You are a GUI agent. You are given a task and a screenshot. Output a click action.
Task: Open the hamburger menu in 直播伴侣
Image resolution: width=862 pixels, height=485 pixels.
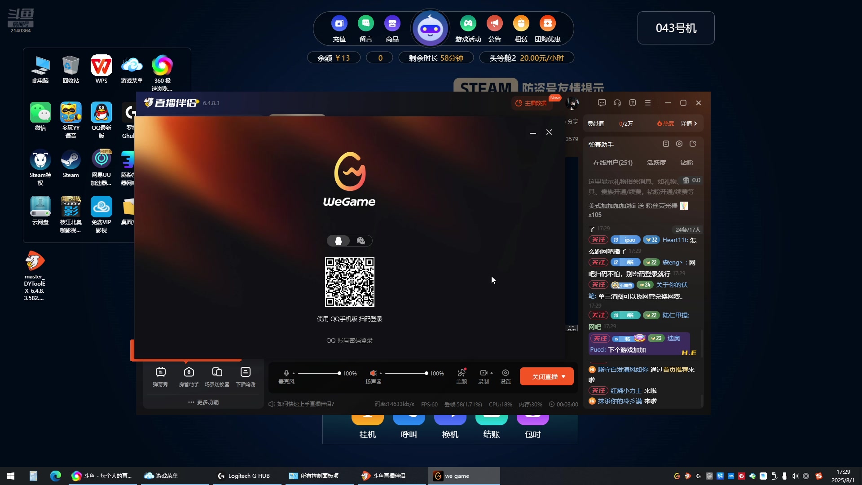pos(648,103)
